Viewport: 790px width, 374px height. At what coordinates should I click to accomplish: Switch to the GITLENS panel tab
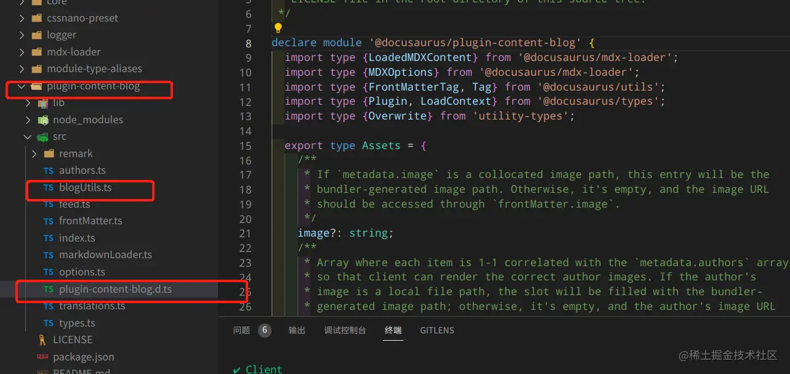pos(437,330)
